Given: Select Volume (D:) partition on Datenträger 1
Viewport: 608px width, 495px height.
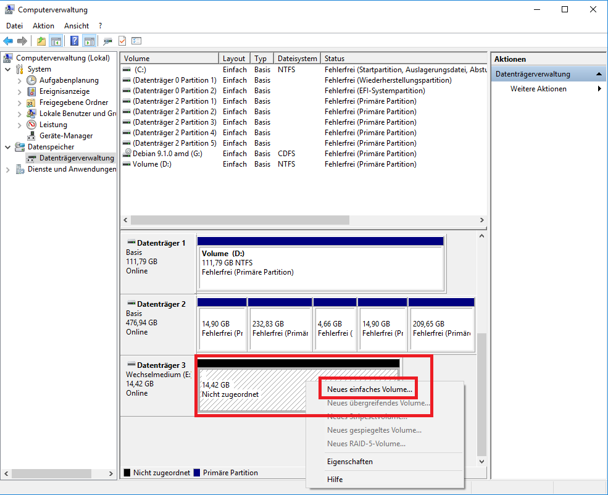Looking at the screenshot, I should (x=320, y=267).
